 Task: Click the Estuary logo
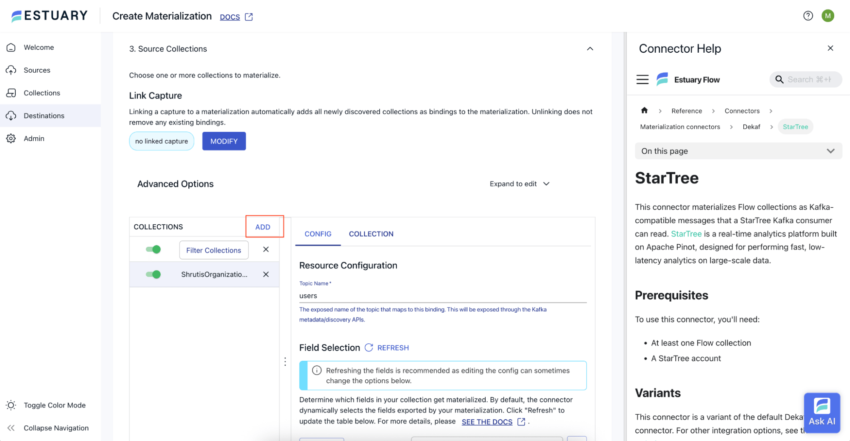49,16
